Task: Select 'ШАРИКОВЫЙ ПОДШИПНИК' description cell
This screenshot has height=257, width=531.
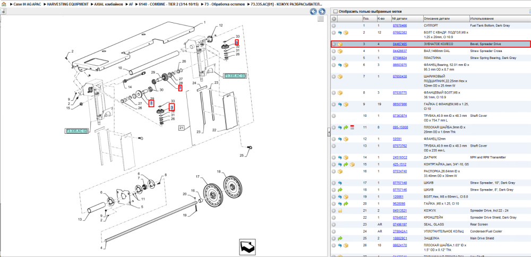Action: coord(446,81)
